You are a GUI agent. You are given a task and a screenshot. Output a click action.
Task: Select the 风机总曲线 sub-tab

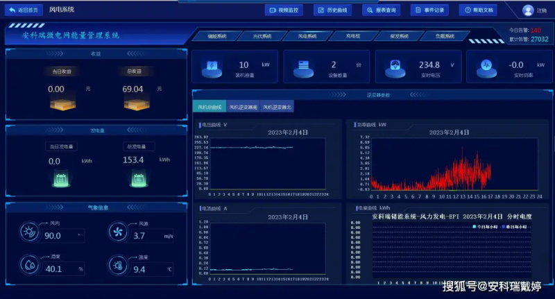point(210,107)
